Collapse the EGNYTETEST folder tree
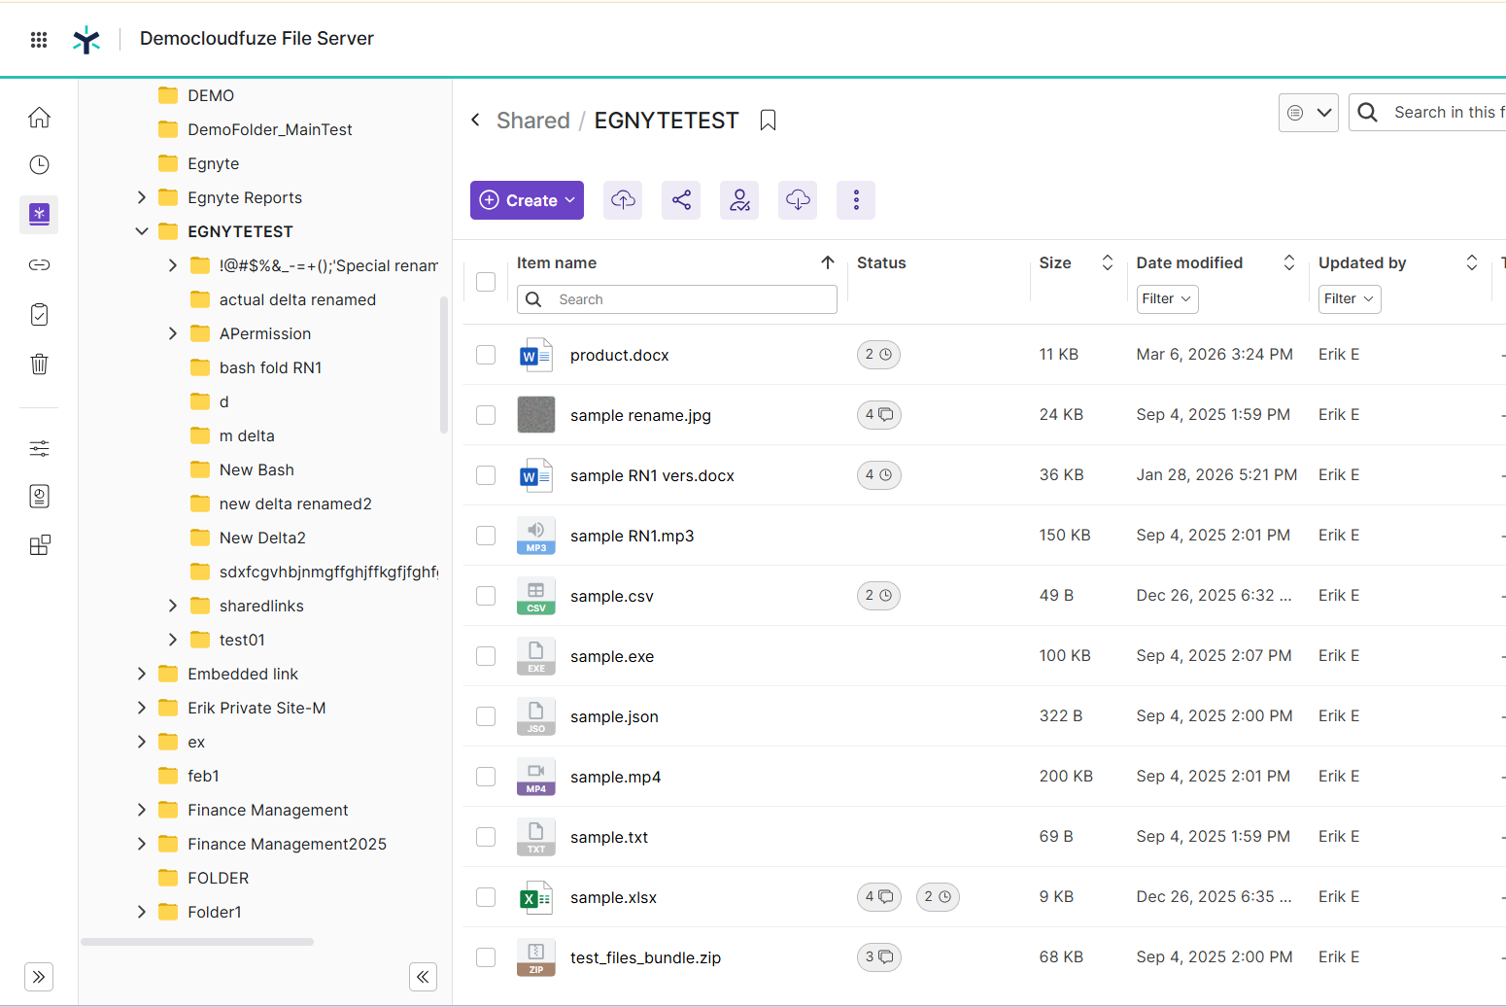The height and width of the screenshot is (1007, 1506). click(142, 231)
